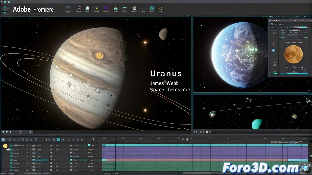Screen dimensions: 312x175
Task: Click the gray input field in the floating panel
Action: (x=295, y=31)
